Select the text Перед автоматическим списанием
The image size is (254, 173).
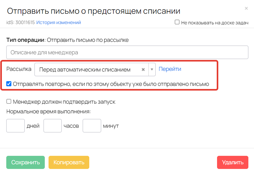tap(85, 70)
